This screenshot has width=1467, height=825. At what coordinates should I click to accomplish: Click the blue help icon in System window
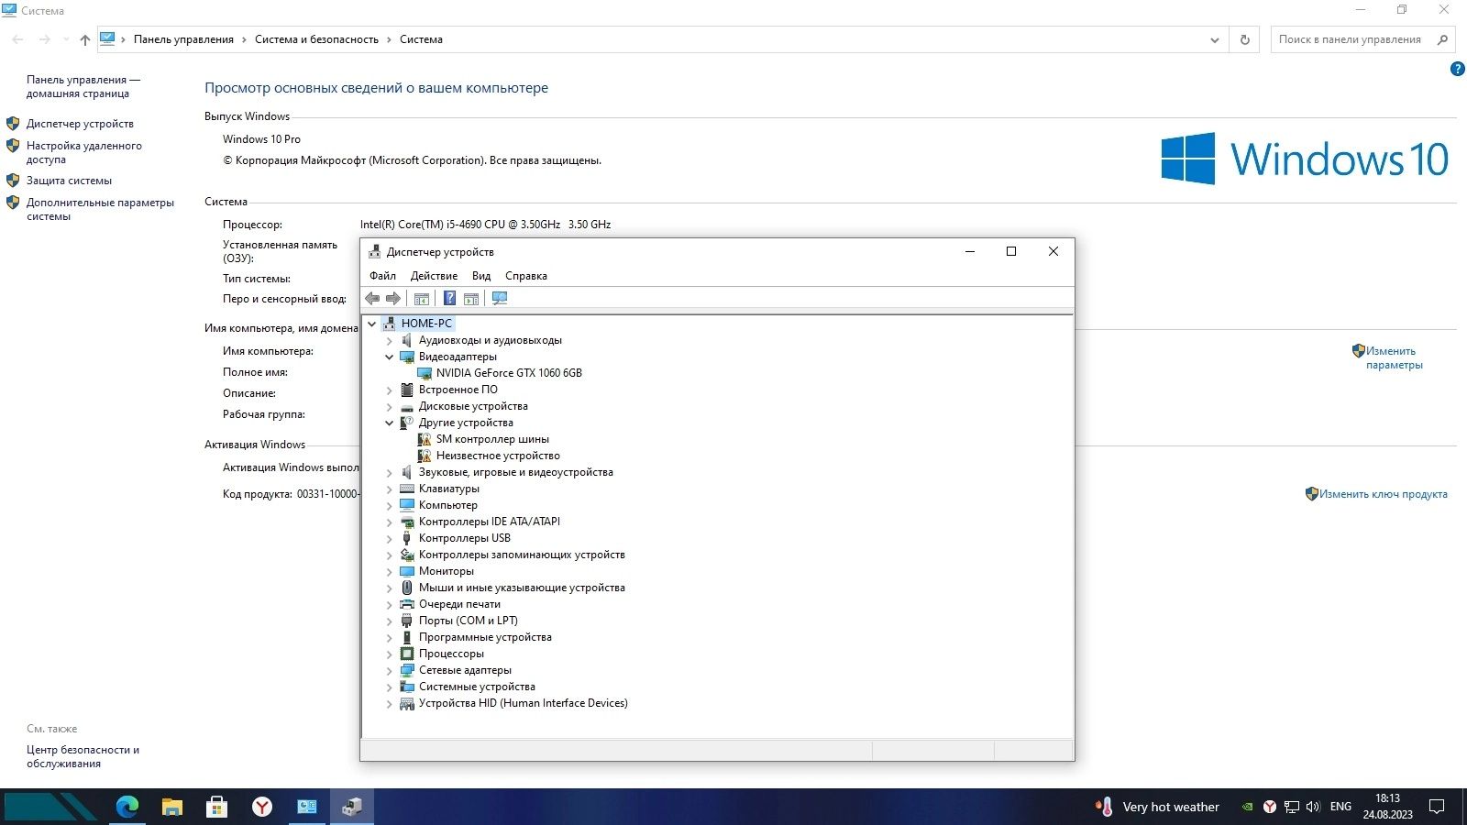coord(1457,70)
